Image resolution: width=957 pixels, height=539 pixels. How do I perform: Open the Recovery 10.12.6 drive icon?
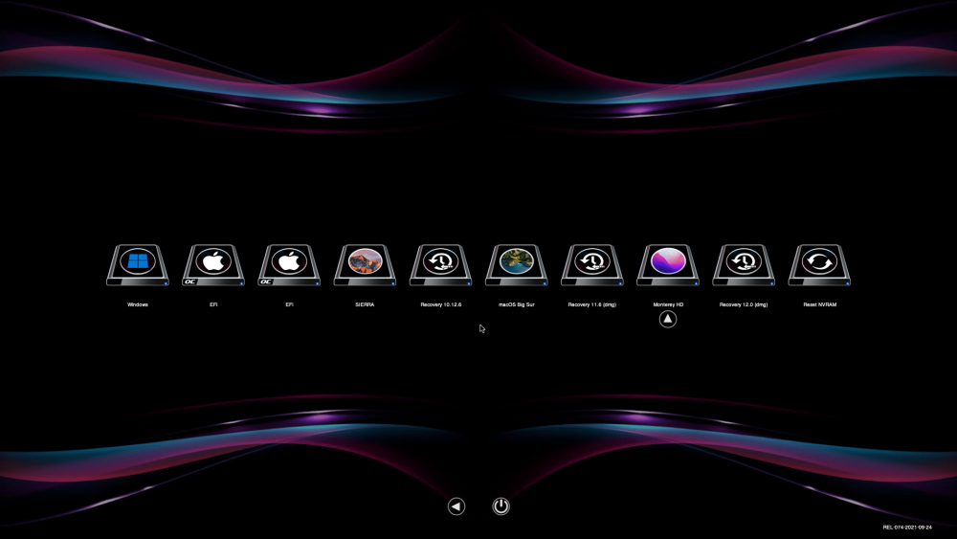click(x=440, y=265)
